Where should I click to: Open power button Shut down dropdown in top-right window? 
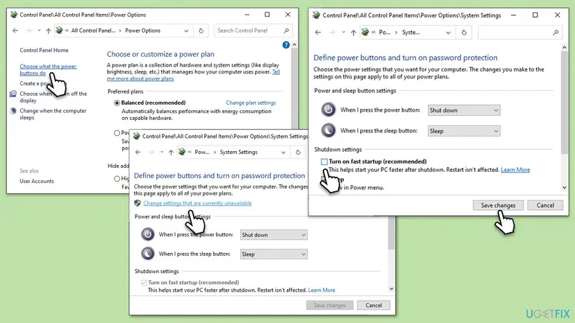coord(463,110)
